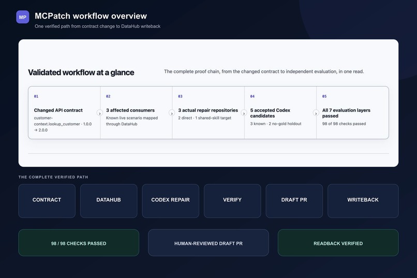Click the 98 / 98 CHECKS PASSED badge
This screenshot has width=417, height=278.
click(79, 243)
